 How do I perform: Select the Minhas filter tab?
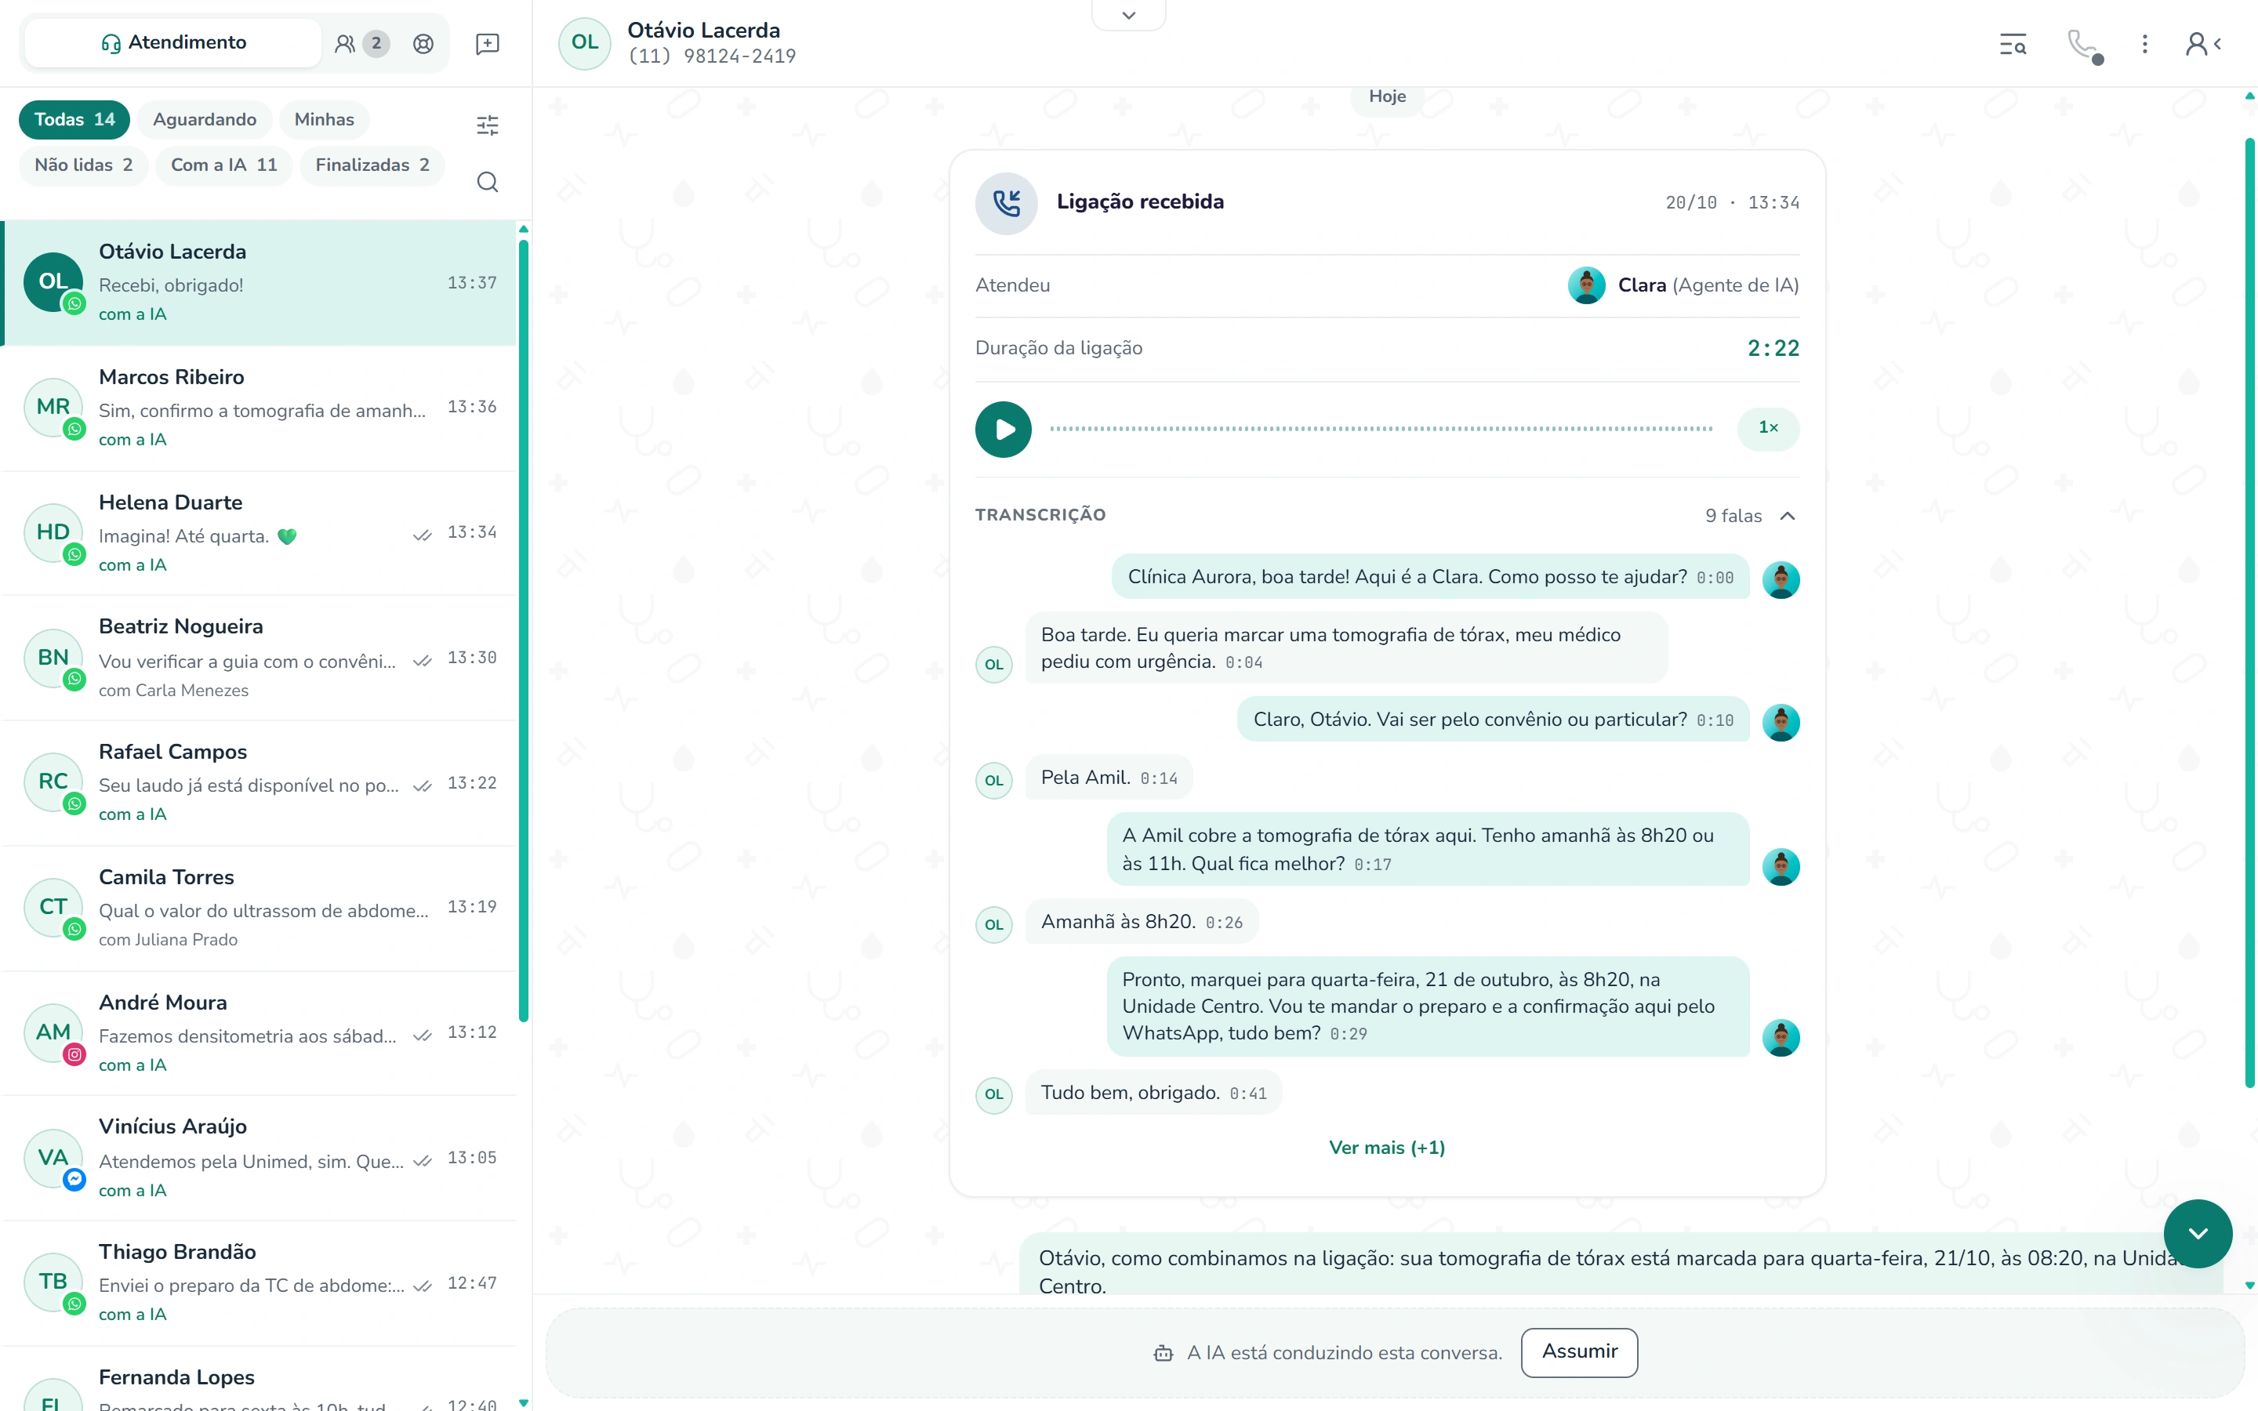[324, 119]
